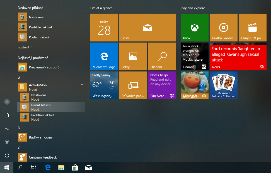
Task: Click the letter C section header
Action: tap(19, 148)
